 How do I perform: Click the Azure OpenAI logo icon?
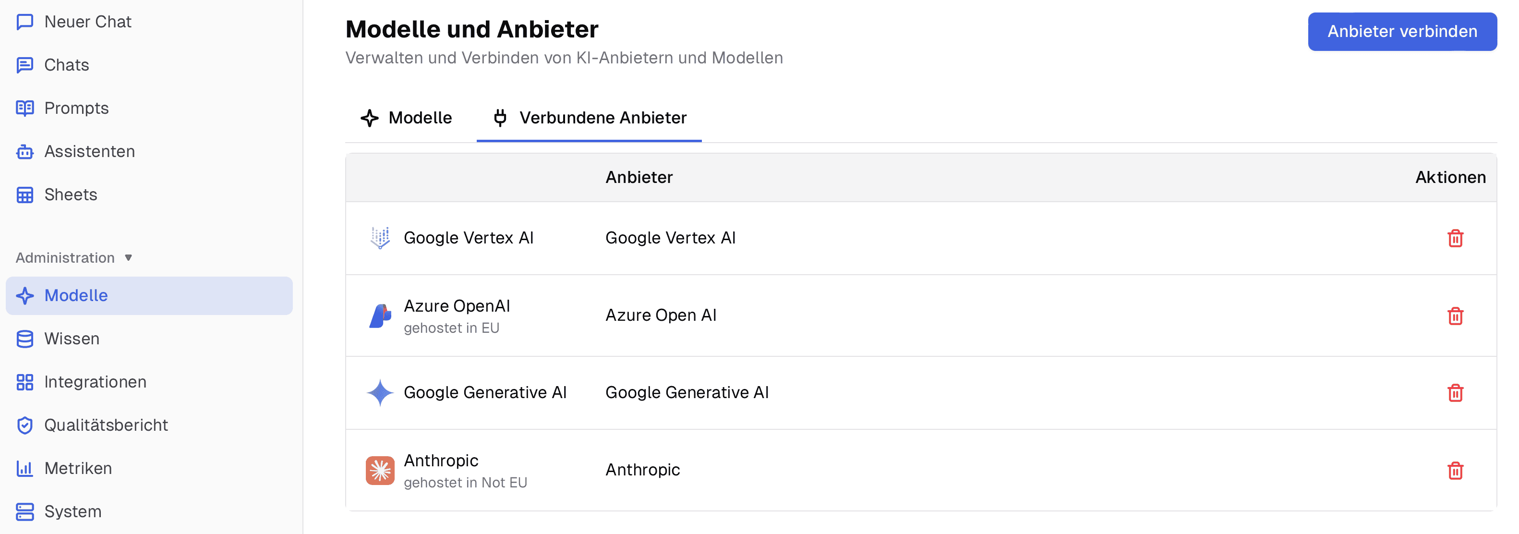pos(380,316)
